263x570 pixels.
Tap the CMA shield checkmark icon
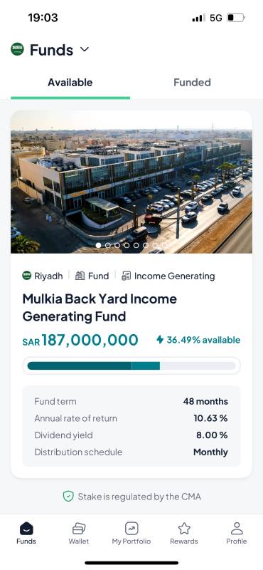[x=68, y=496]
